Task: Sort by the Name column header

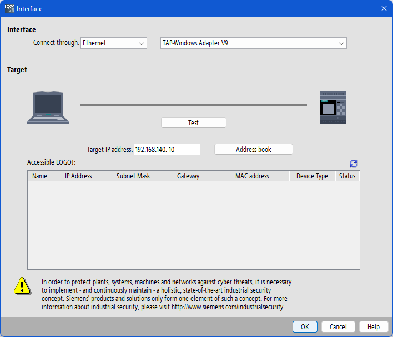Action: (x=39, y=176)
